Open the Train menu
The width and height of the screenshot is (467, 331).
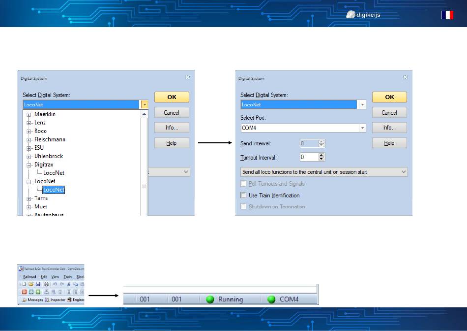click(68, 277)
